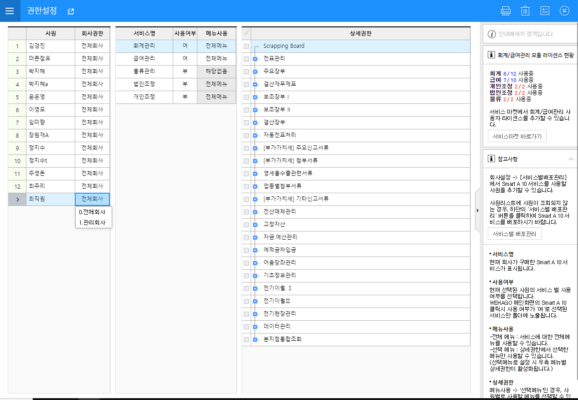Select employee 김경진 in the list
The width and height of the screenshot is (578, 400).
tap(50, 46)
